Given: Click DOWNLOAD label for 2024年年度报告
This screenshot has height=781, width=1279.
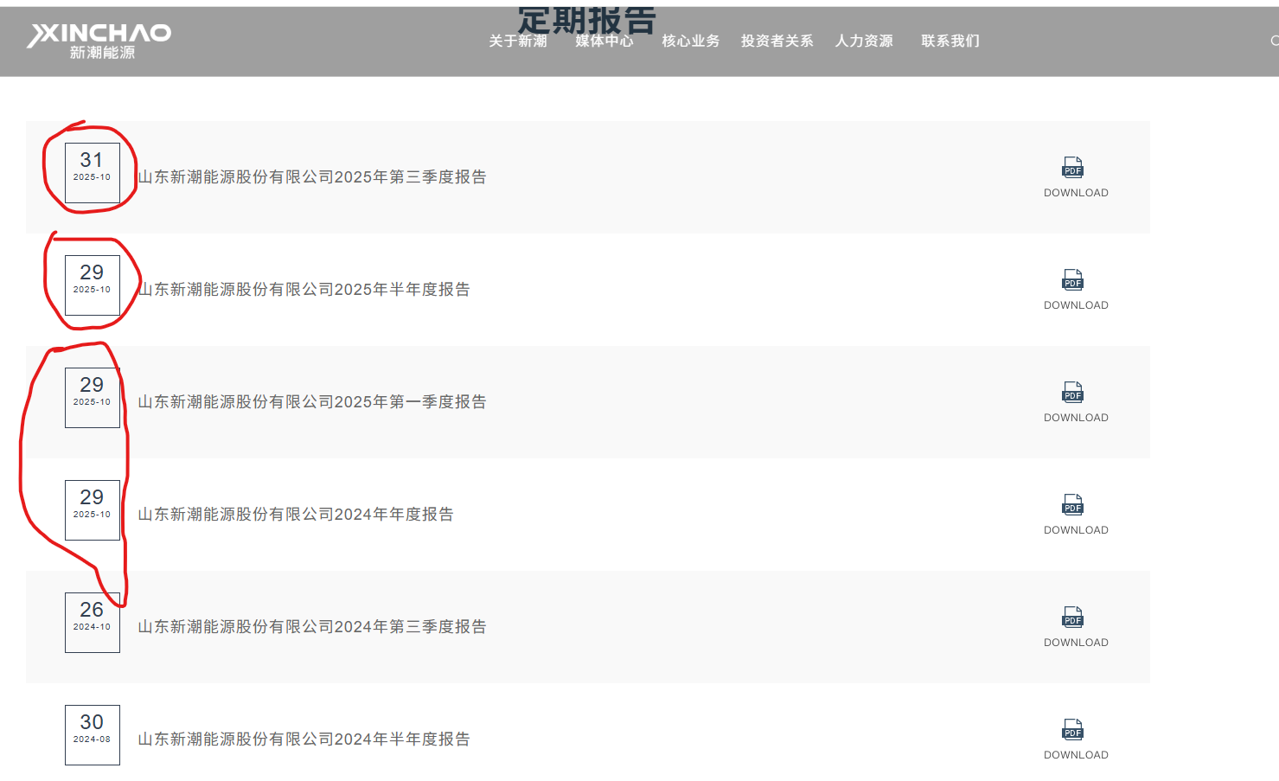Looking at the screenshot, I should click(x=1076, y=530).
